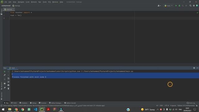Open the File menu
The height and width of the screenshot is (112, 199).
(x=6, y=2)
